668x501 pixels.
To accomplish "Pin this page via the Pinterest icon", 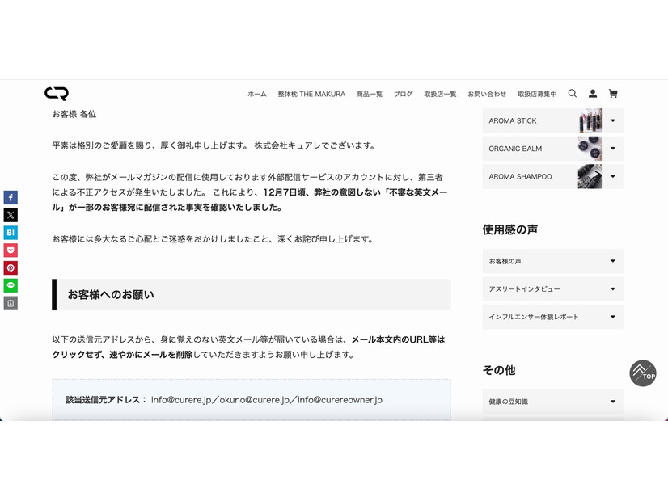I will tap(10, 267).
